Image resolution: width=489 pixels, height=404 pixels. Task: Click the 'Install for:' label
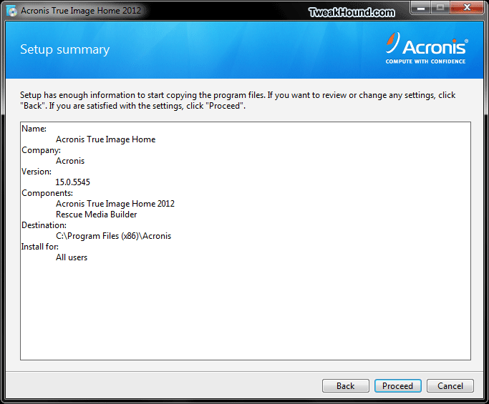[40, 247]
